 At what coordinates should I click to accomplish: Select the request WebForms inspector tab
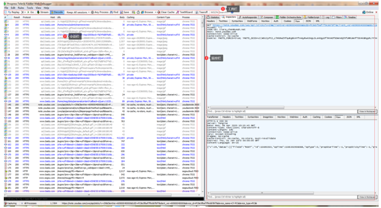[252, 21]
